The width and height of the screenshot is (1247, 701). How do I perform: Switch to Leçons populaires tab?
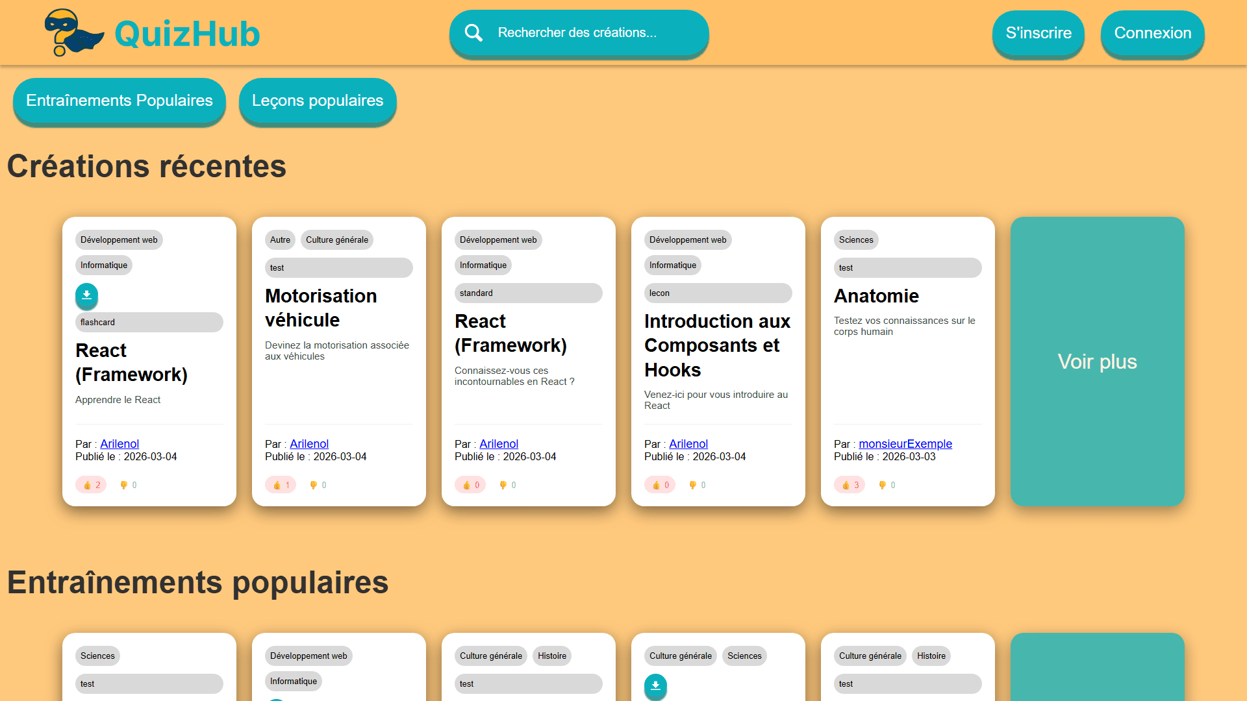tap(318, 101)
